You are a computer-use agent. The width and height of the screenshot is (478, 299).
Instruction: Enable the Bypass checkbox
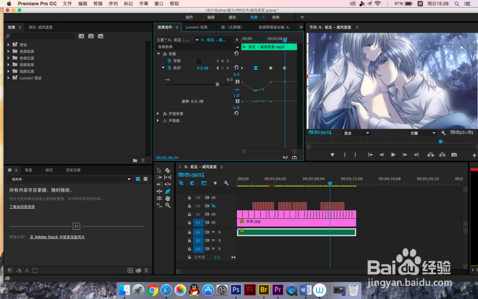click(199, 61)
